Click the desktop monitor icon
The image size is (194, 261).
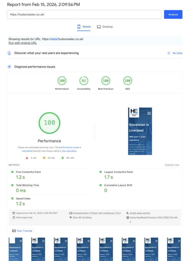point(99,27)
